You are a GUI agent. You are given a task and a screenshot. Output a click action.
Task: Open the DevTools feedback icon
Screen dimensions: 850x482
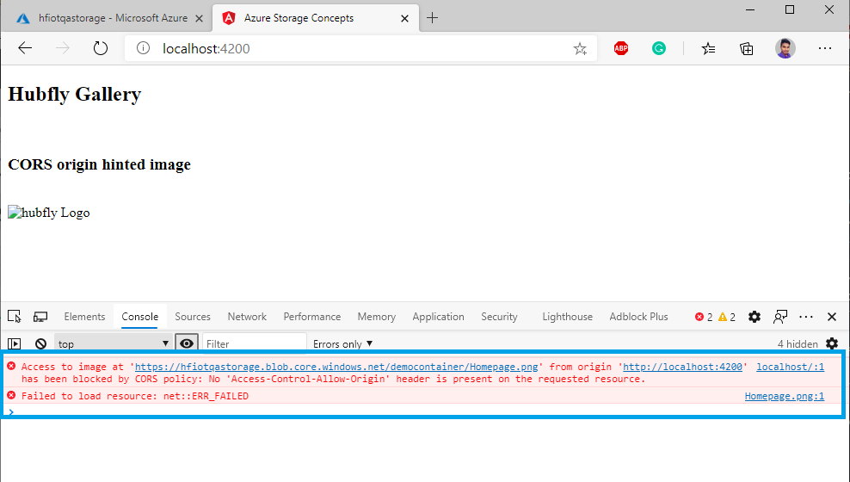coord(780,317)
